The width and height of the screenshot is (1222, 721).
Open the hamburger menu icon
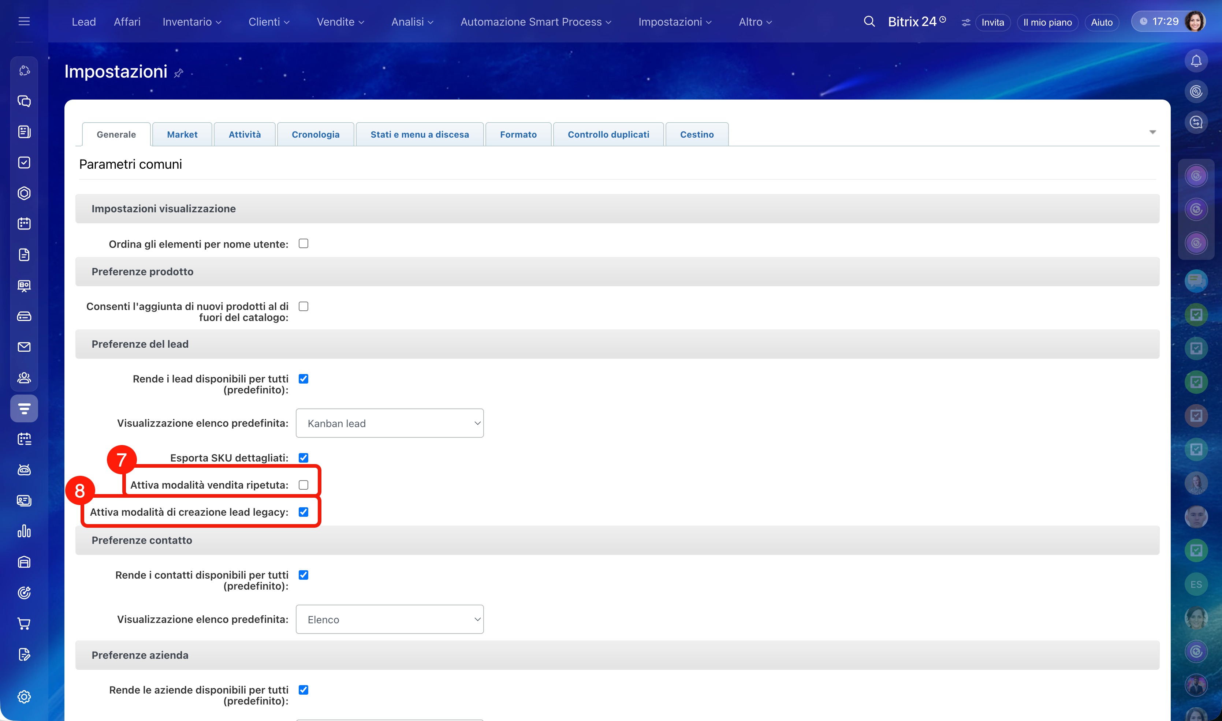tap(24, 21)
